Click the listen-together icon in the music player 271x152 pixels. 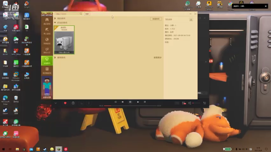pyautogui.click(x=184, y=103)
